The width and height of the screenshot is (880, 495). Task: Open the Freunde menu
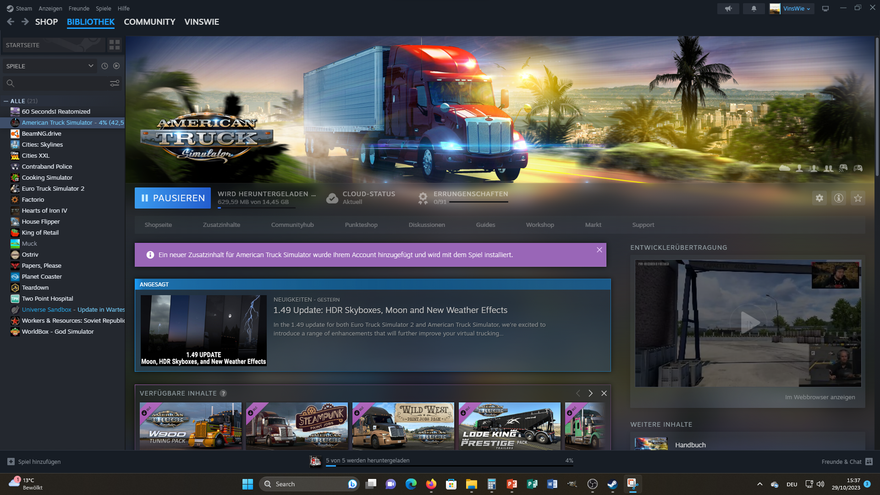coord(79,8)
